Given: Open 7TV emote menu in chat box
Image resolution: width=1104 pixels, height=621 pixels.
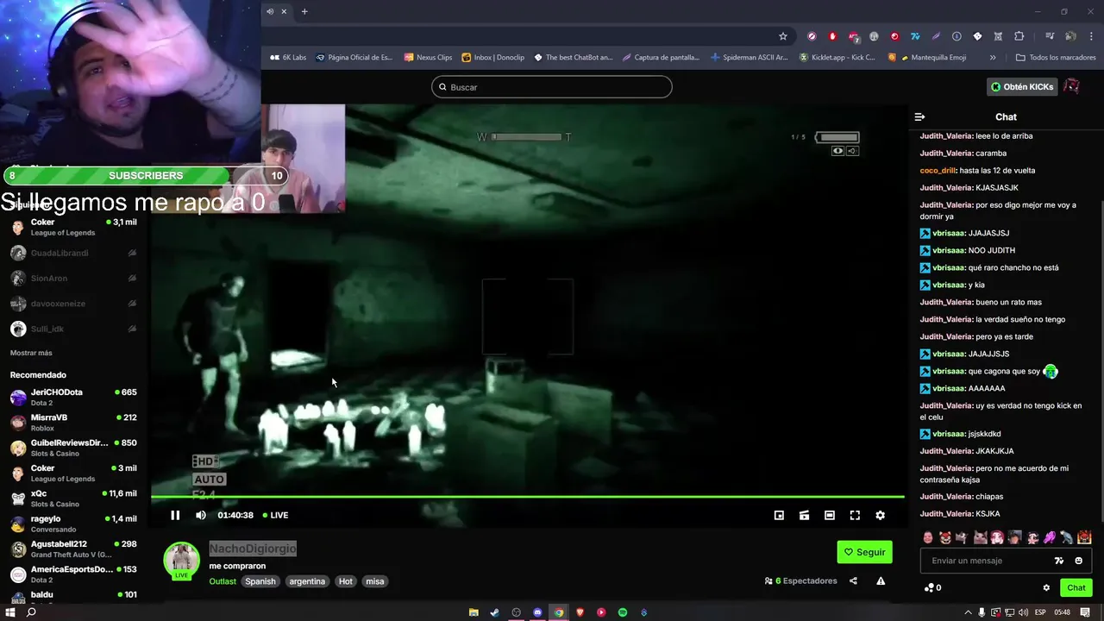Looking at the screenshot, I should click(x=1059, y=561).
